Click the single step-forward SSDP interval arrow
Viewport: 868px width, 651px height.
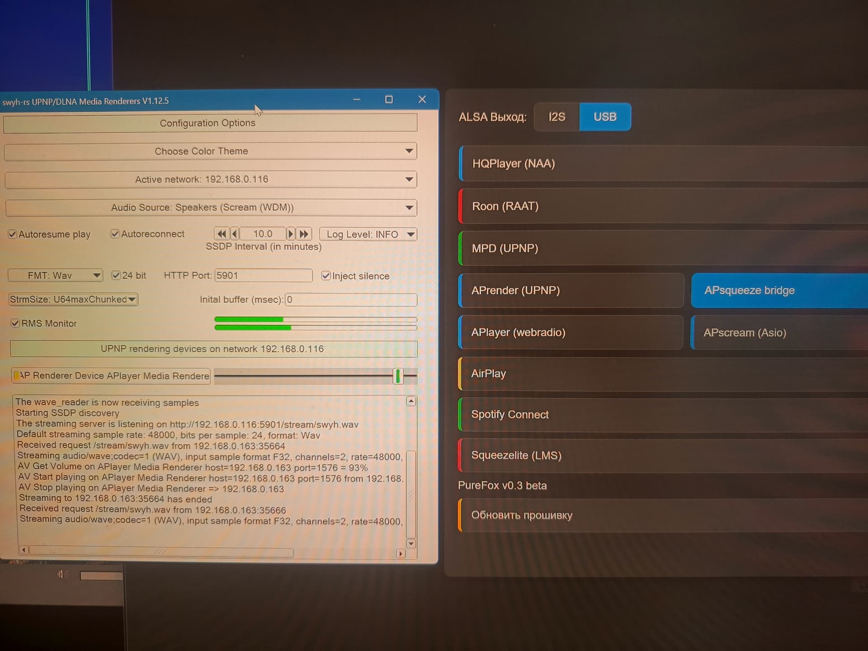tap(291, 234)
